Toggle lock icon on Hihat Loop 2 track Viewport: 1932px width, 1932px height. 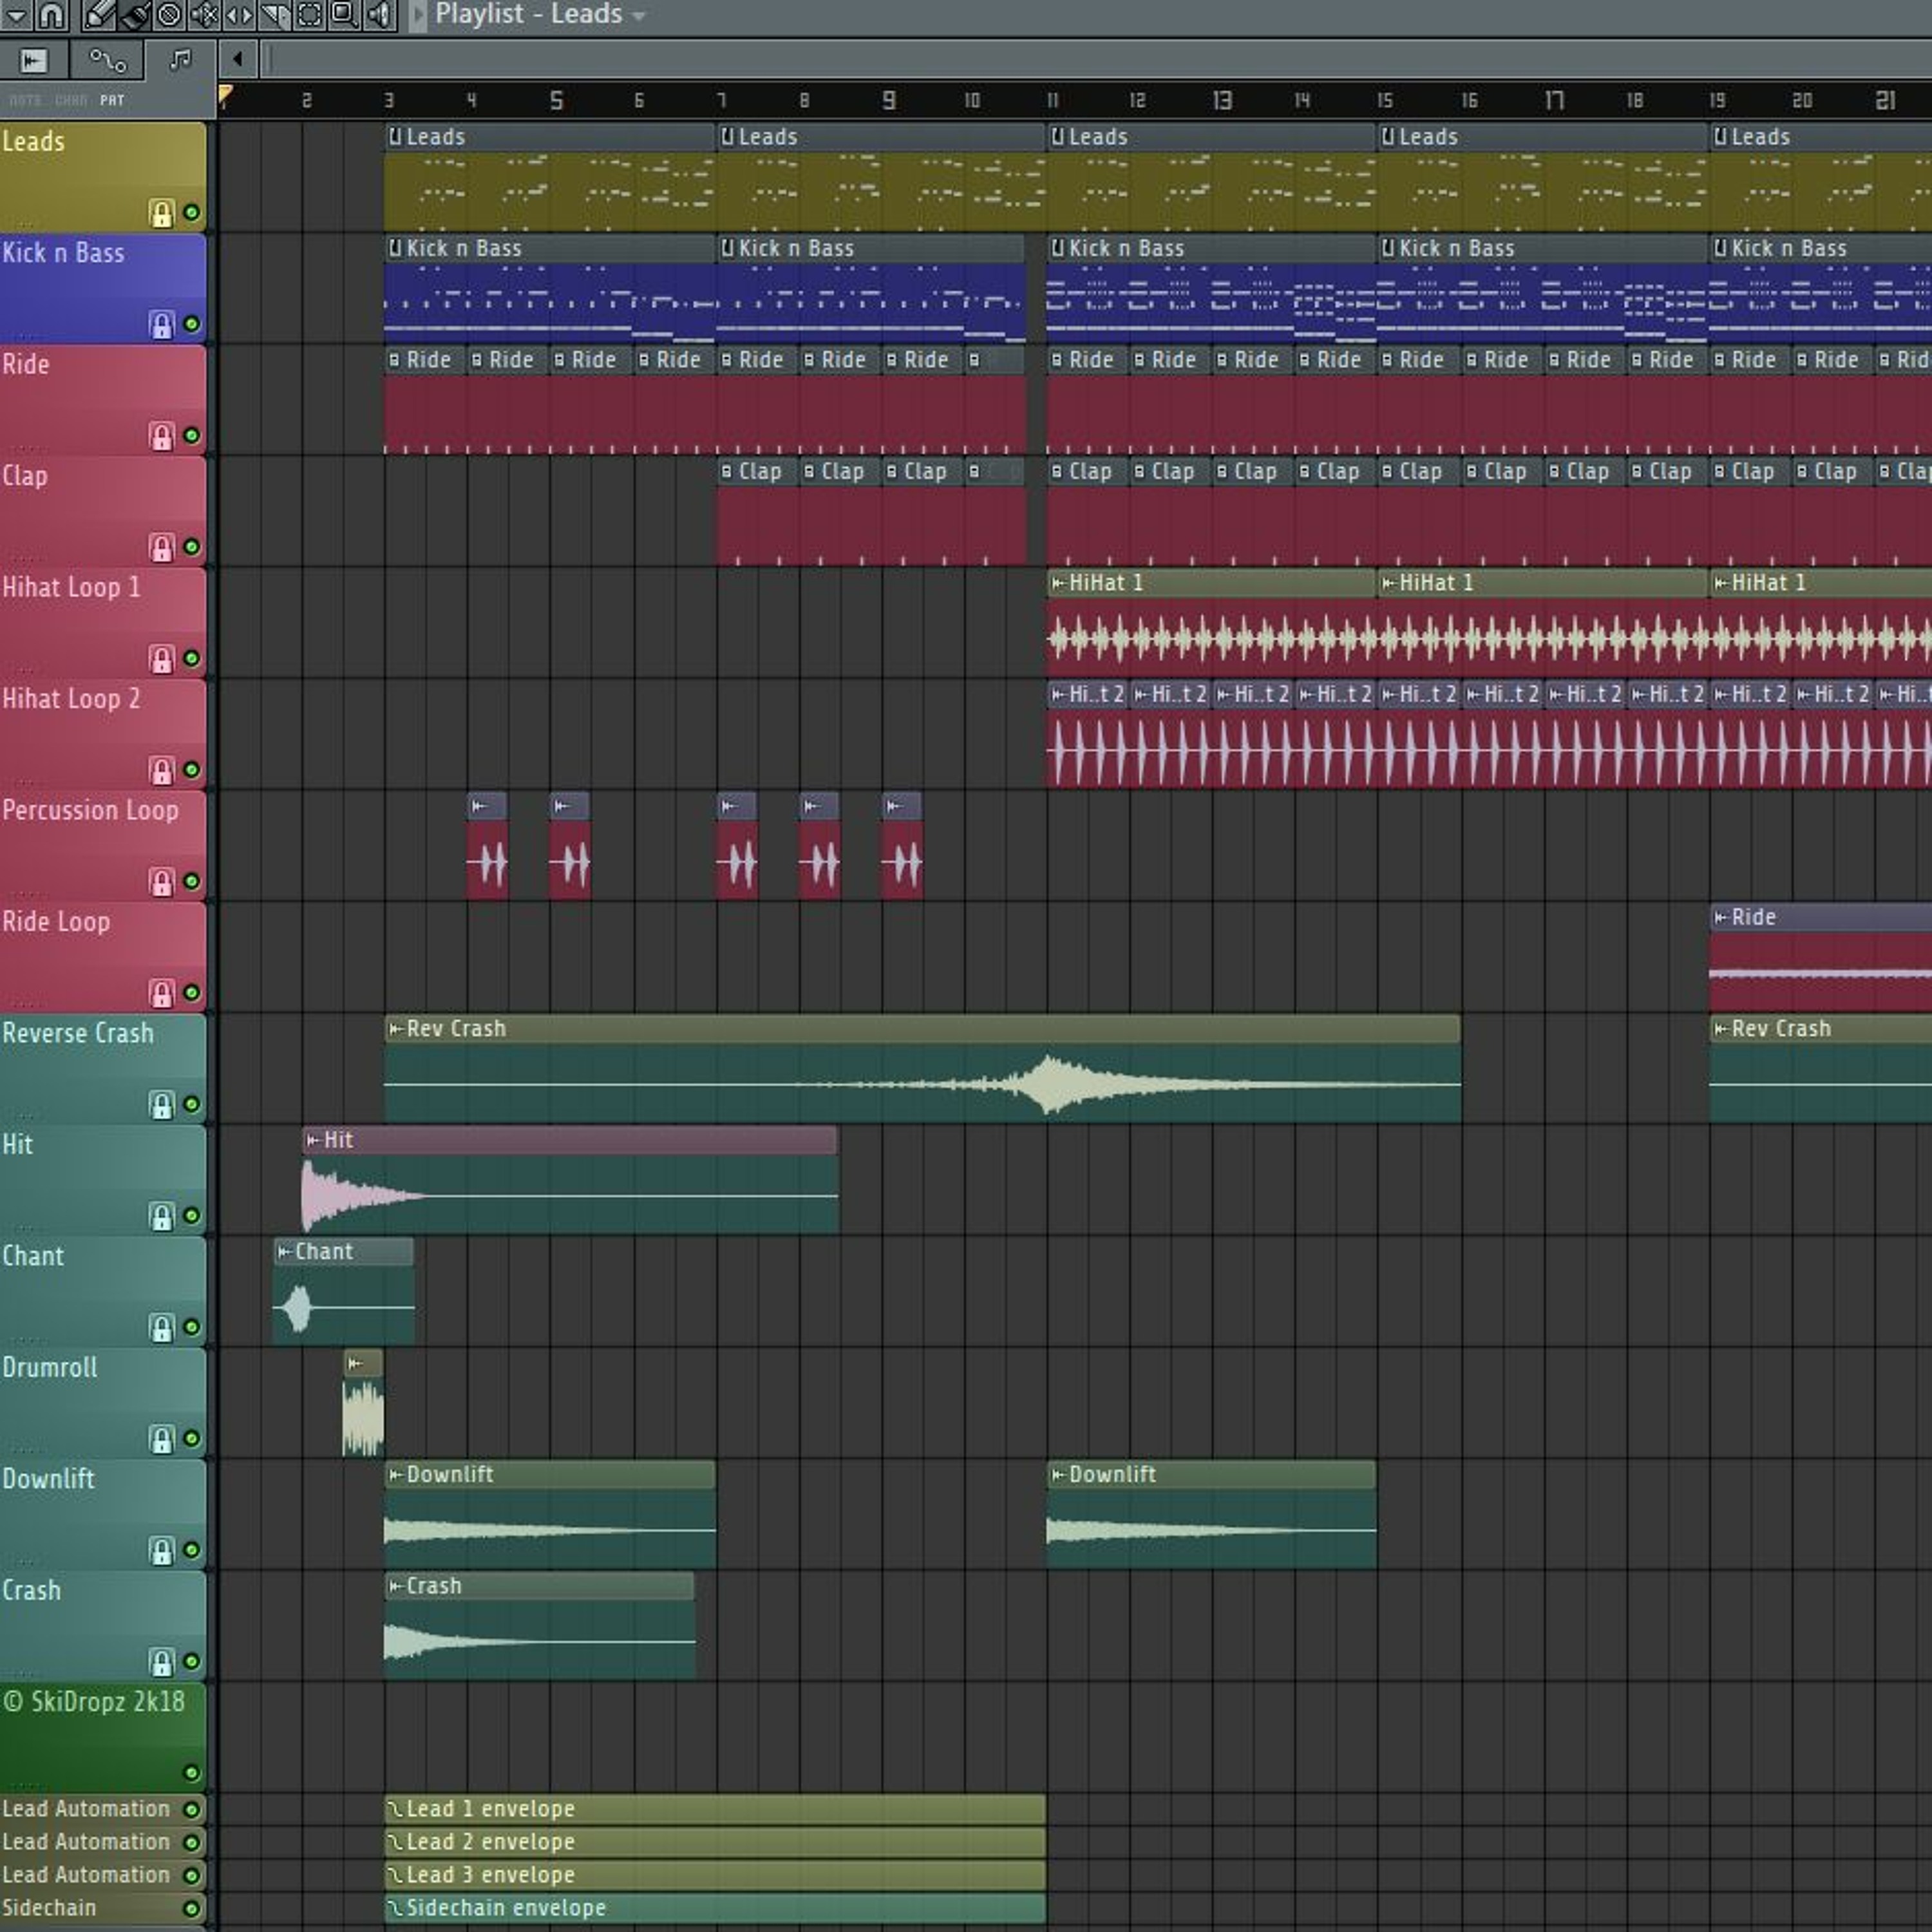[161, 770]
